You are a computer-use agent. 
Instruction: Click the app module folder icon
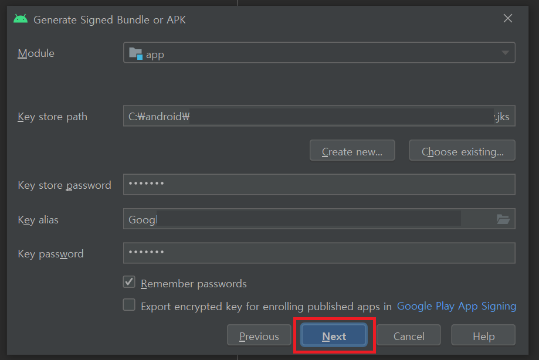pyautogui.click(x=135, y=53)
